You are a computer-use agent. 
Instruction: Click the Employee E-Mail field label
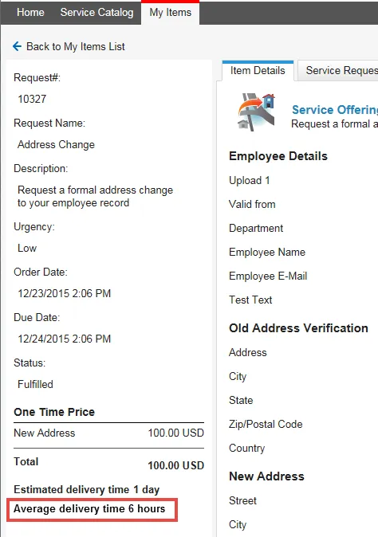268,276
